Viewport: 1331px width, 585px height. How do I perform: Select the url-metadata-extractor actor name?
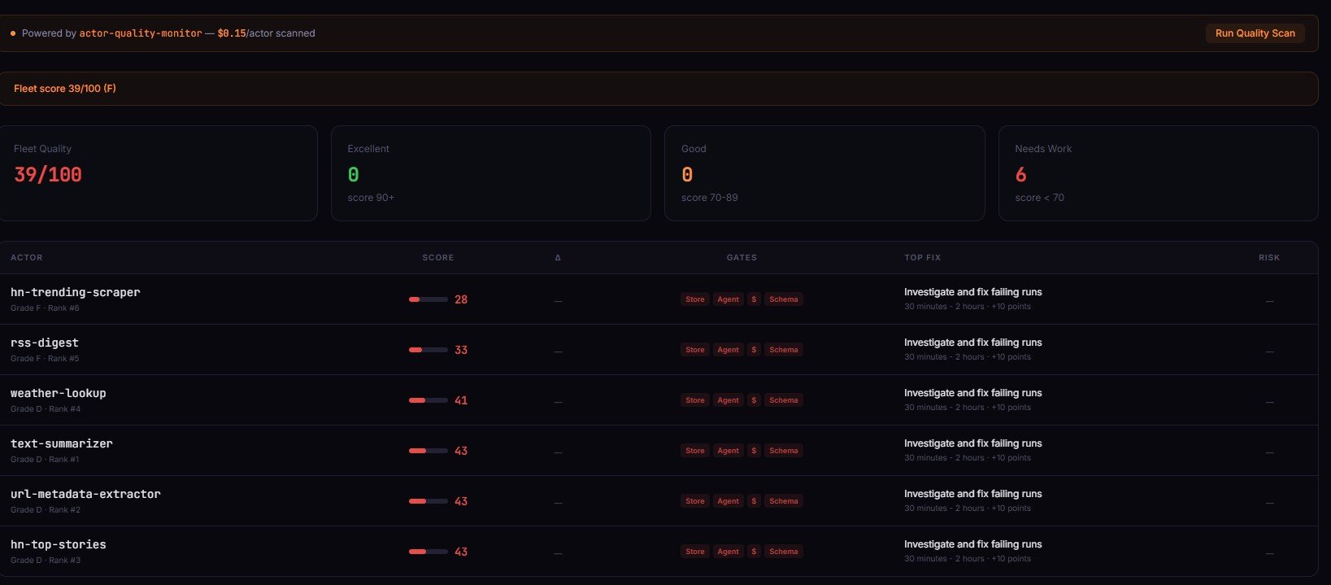(85, 494)
